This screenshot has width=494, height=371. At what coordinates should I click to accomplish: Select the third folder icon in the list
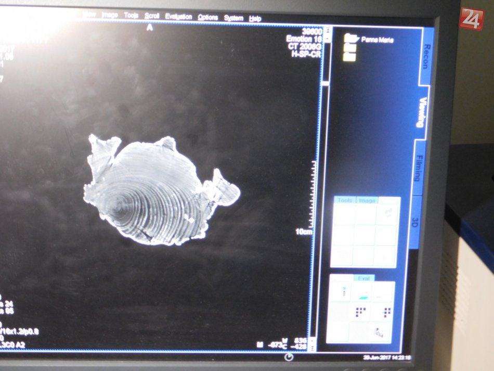click(x=349, y=56)
